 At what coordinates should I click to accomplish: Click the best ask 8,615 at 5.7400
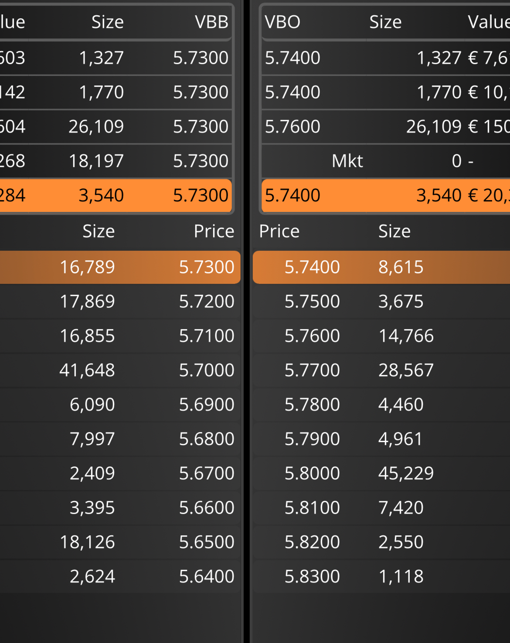coord(381,267)
